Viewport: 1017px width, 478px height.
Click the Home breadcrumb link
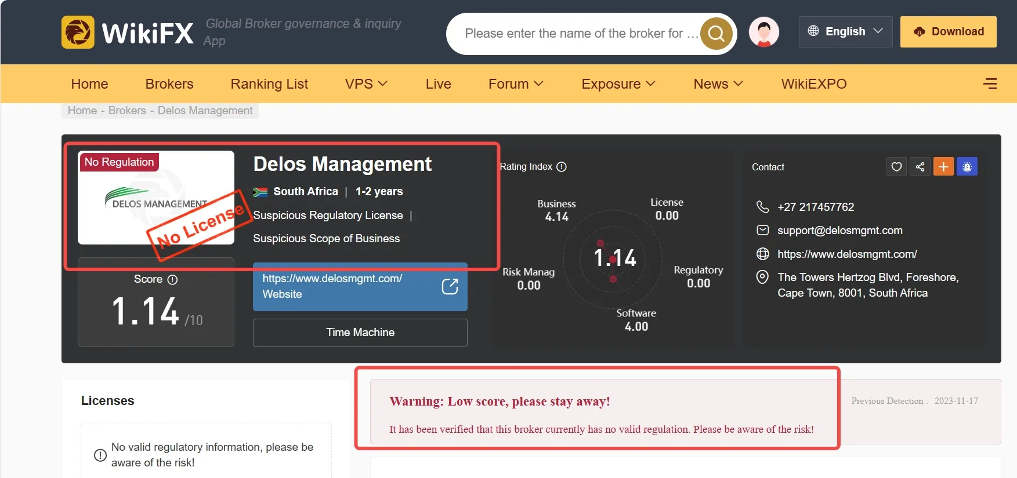click(82, 111)
